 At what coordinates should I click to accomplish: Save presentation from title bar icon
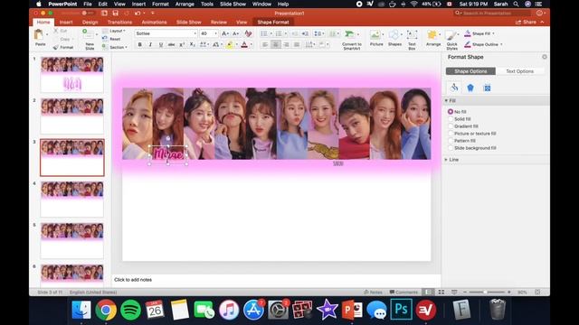click(x=116, y=14)
